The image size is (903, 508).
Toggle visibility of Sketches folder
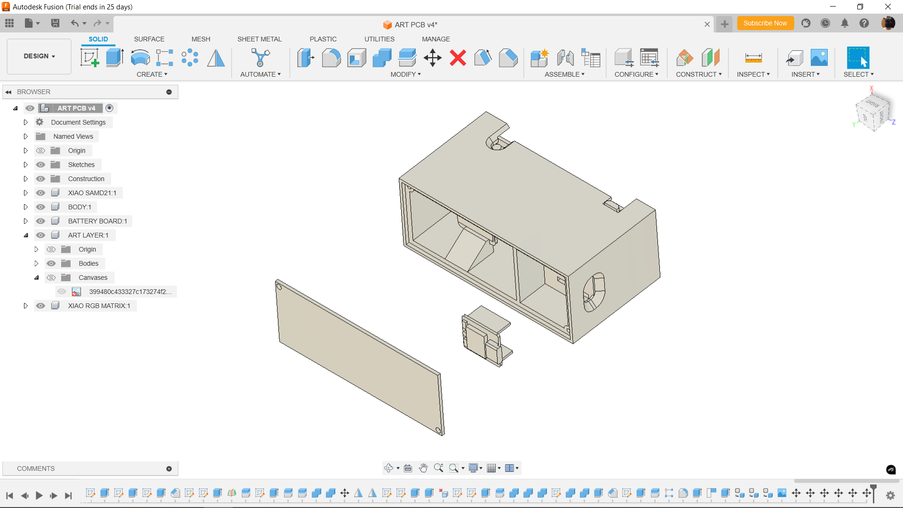(41, 165)
